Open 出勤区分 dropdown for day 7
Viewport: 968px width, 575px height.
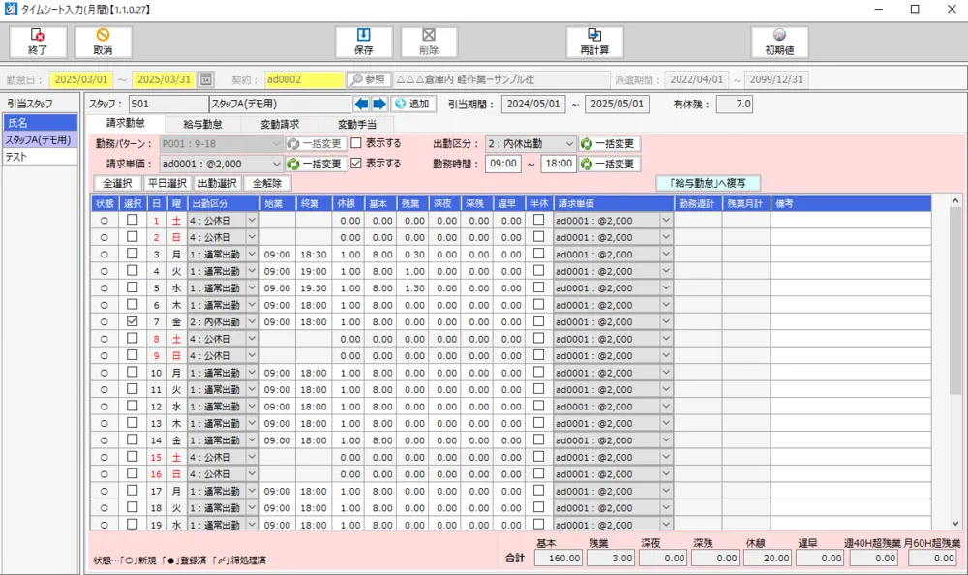(252, 321)
